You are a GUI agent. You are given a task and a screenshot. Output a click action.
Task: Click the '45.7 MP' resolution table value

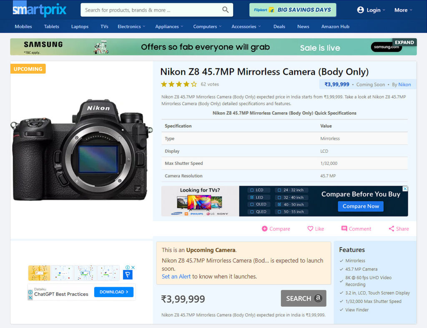point(328,176)
